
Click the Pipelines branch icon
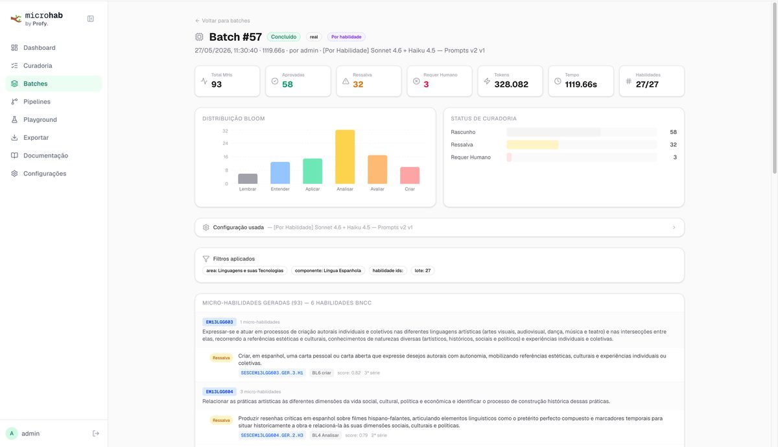point(14,102)
